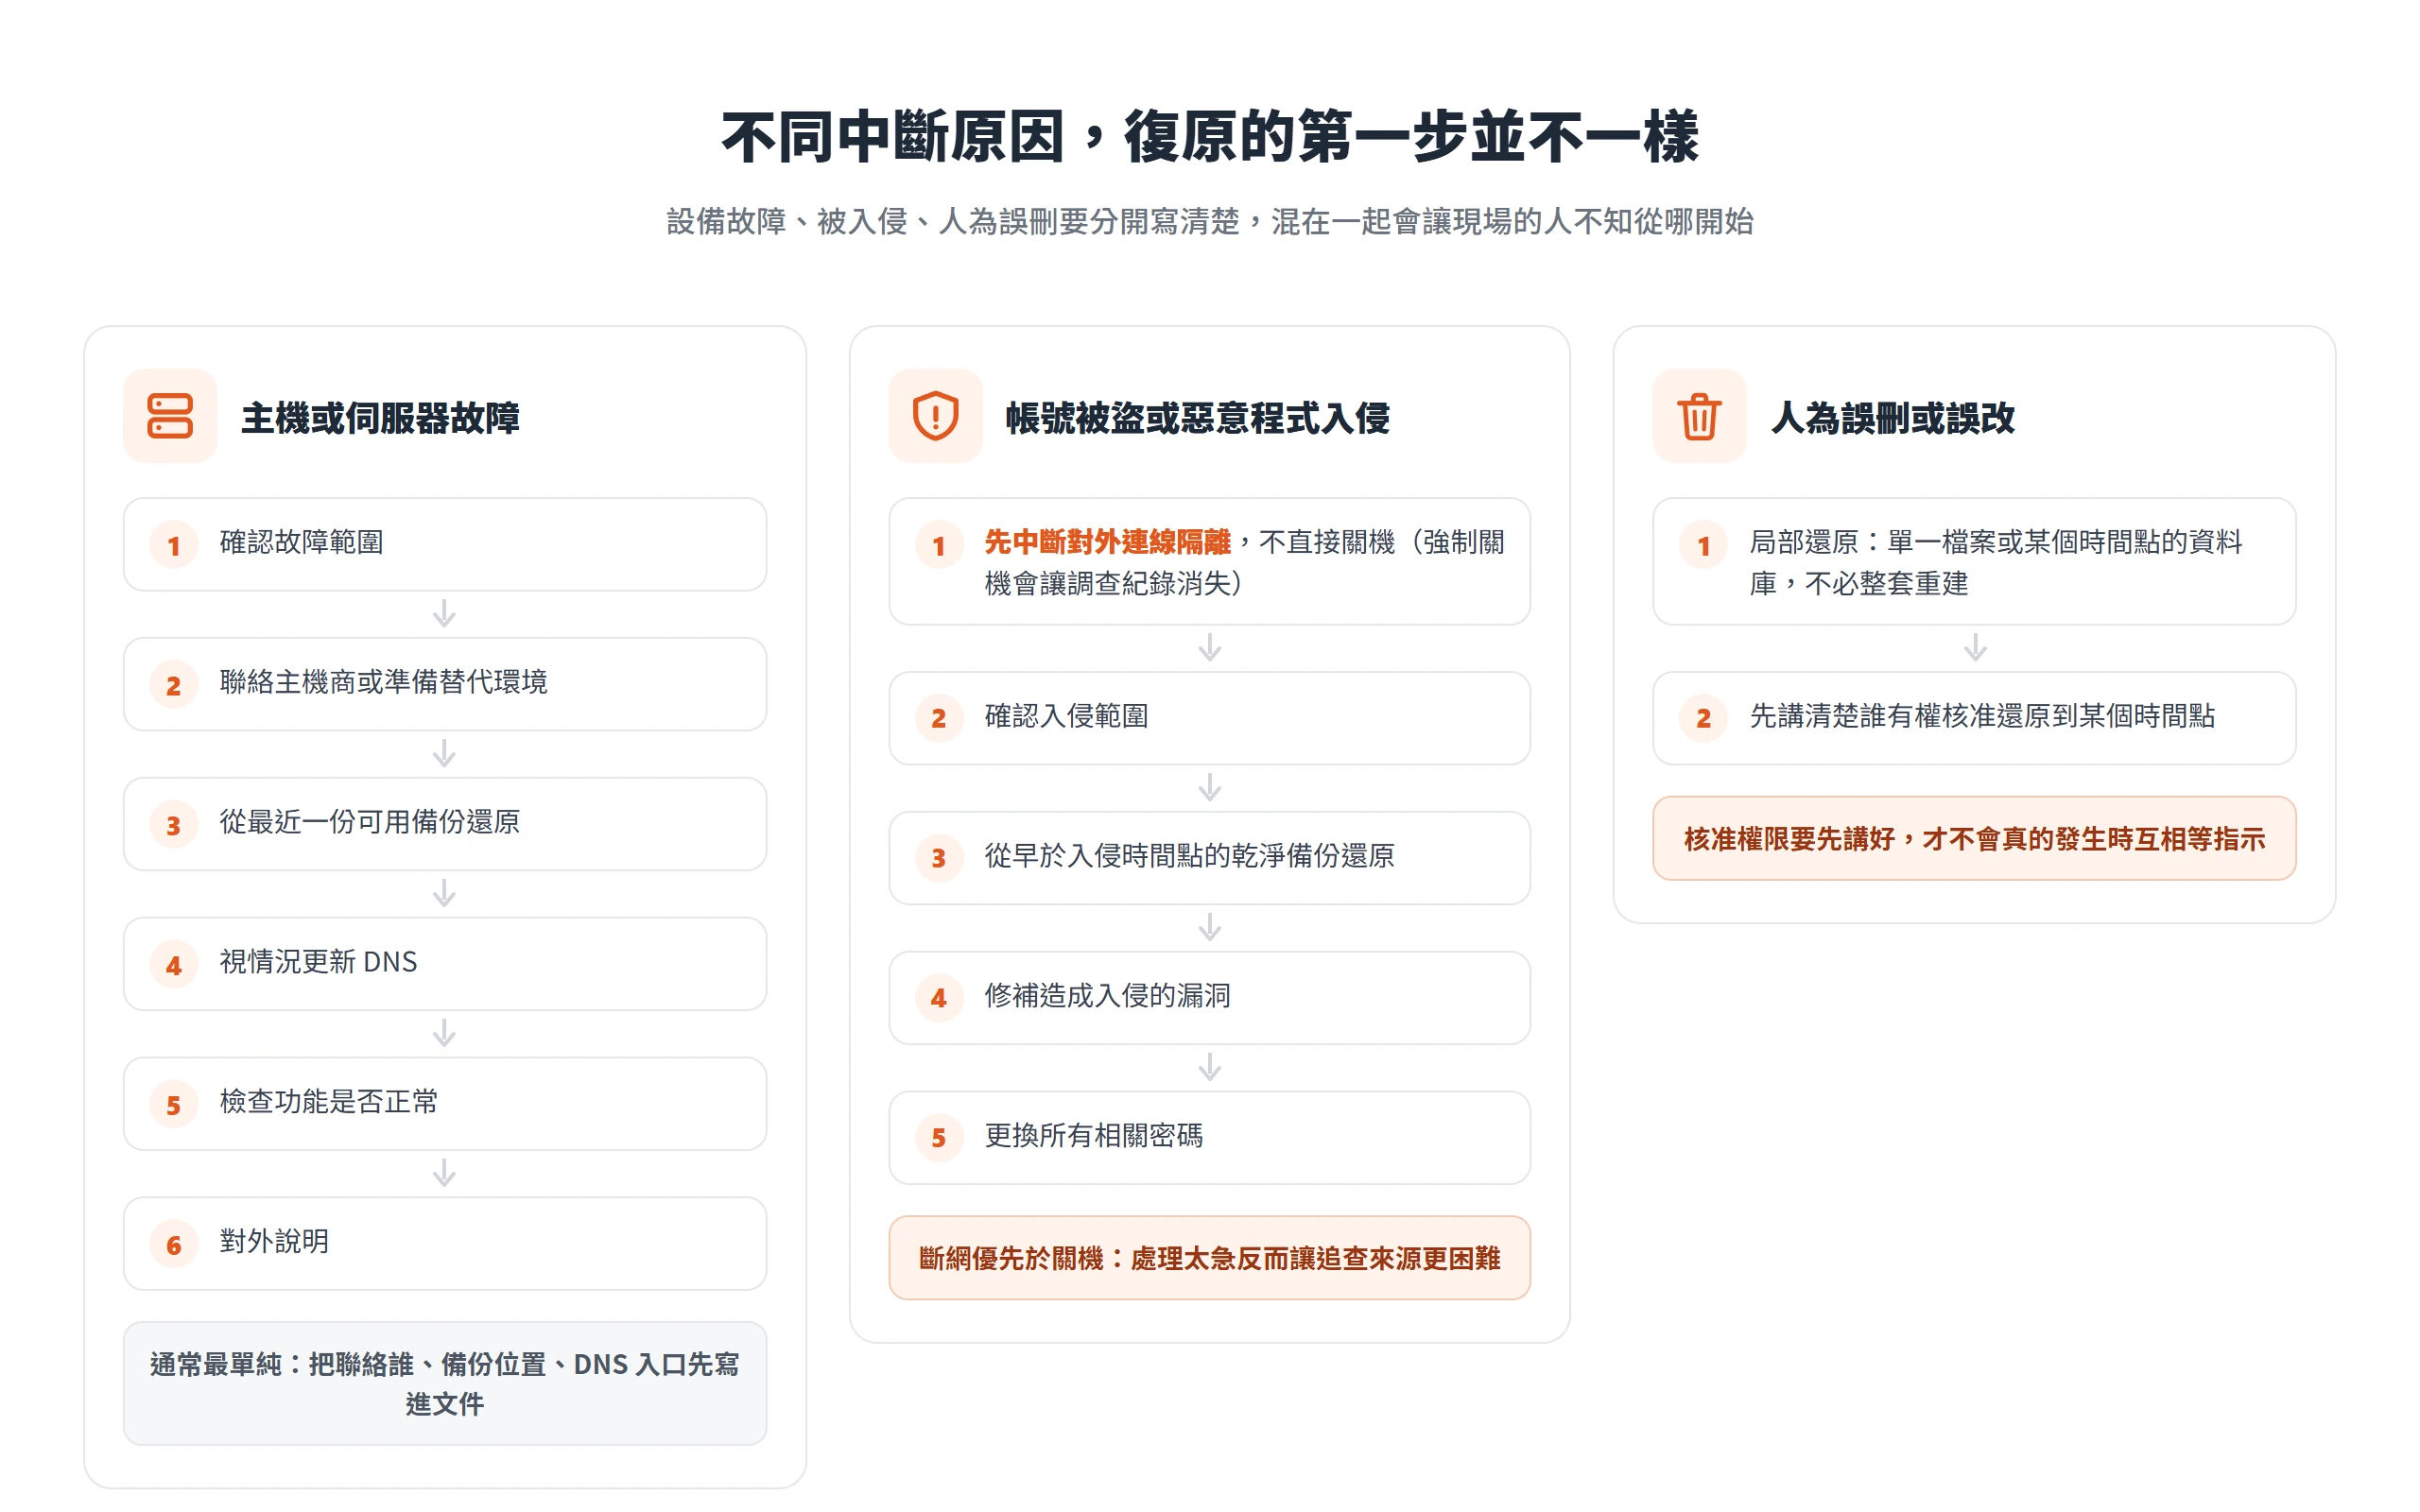Click the step 聯絡主機商或準備替代環境

pos(445,684)
